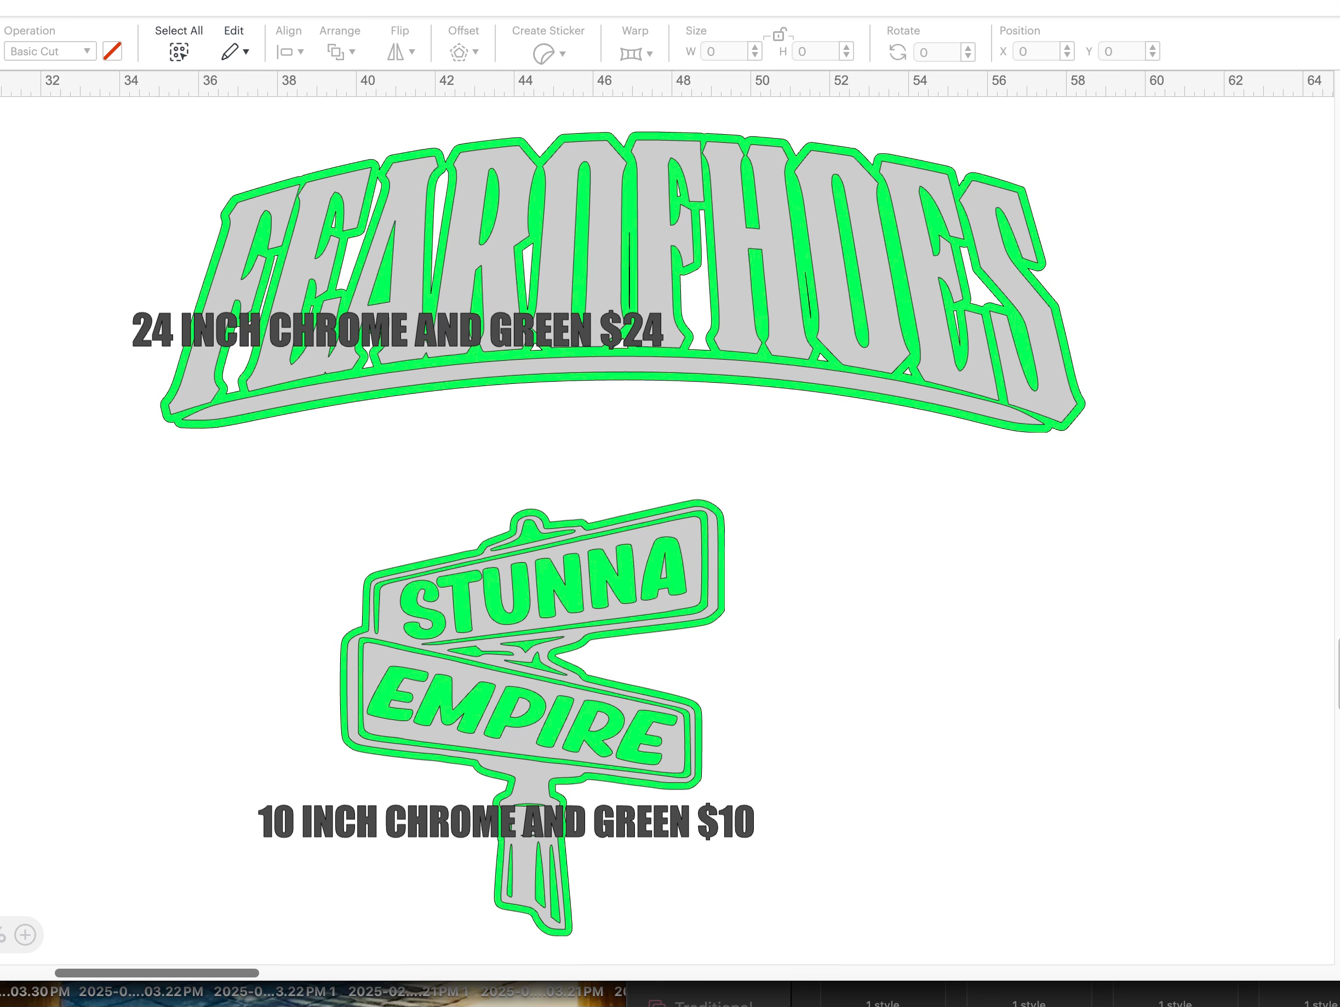1340x1007 pixels.
Task: Expand the Flip dropdown arrow
Action: (x=412, y=52)
